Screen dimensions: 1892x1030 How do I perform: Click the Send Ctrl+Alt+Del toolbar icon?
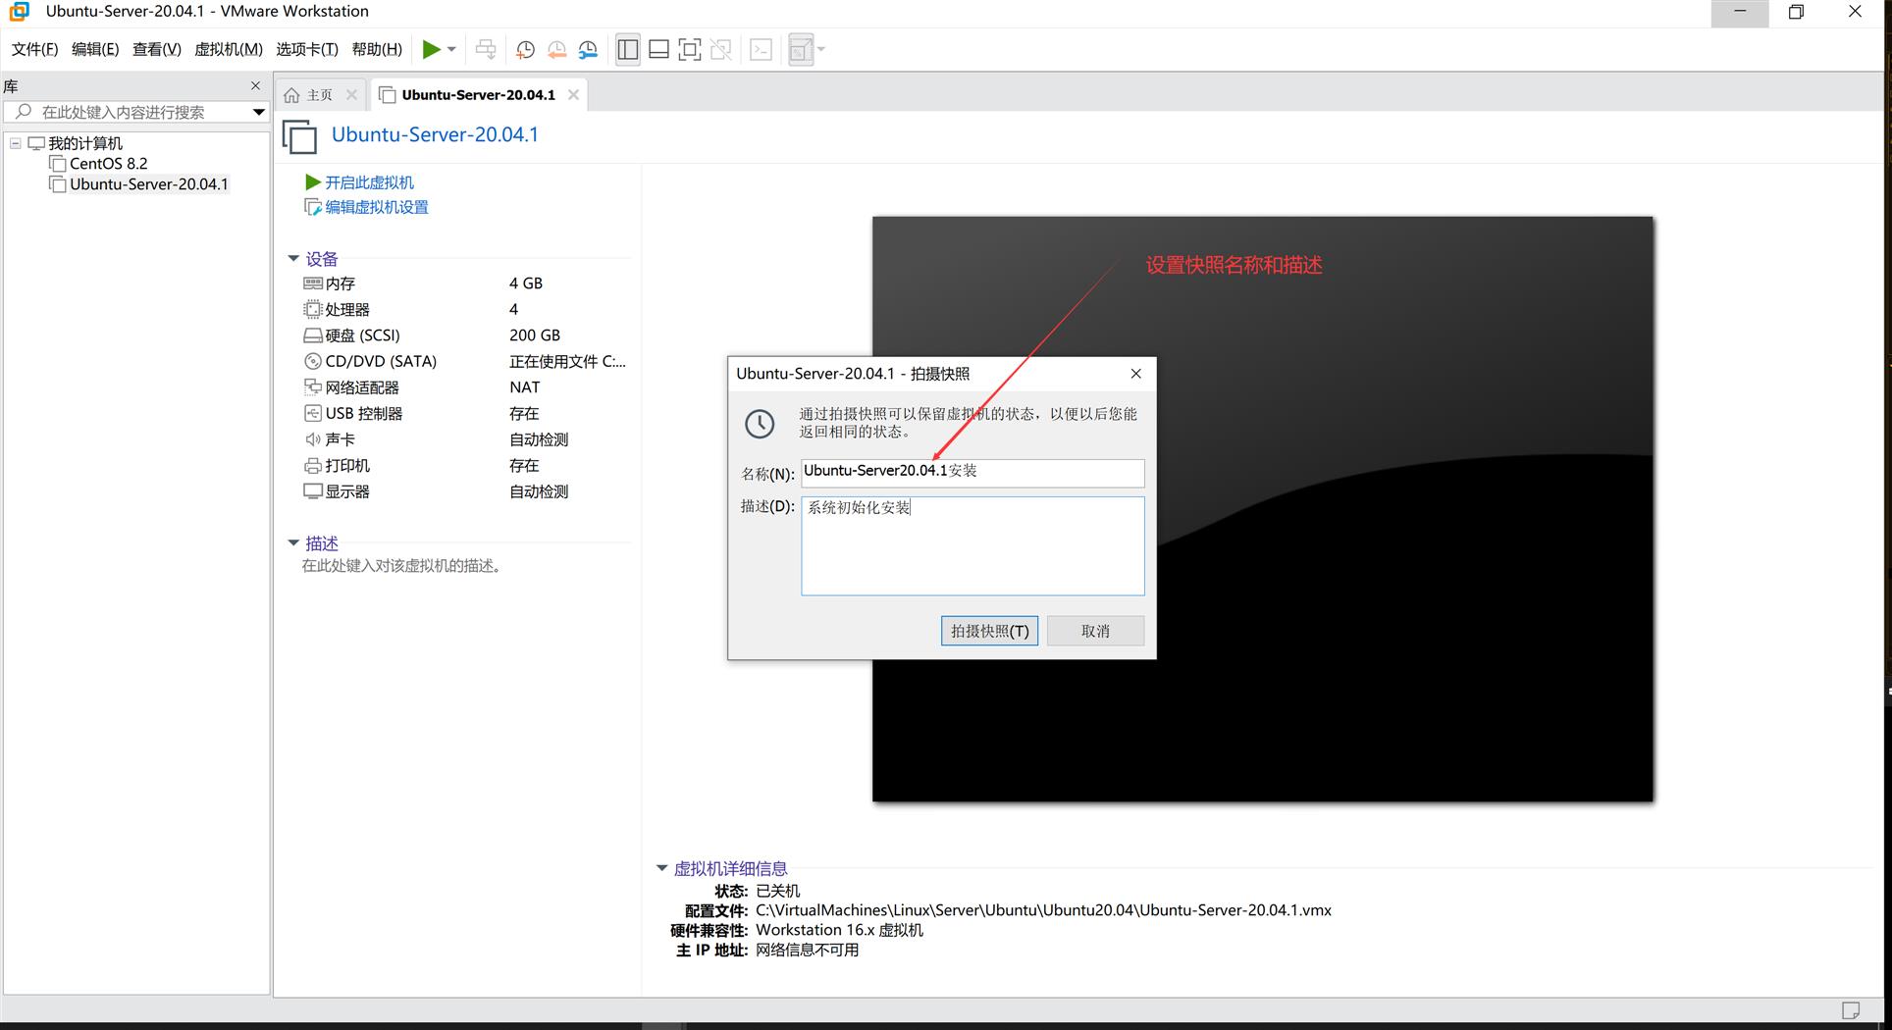click(485, 49)
